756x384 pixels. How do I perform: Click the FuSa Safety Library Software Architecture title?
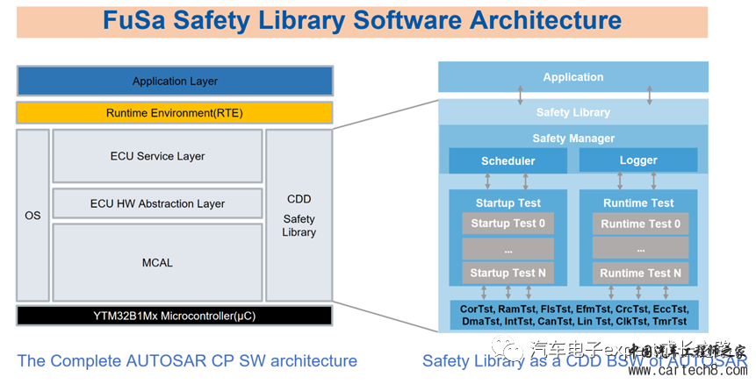[362, 21]
